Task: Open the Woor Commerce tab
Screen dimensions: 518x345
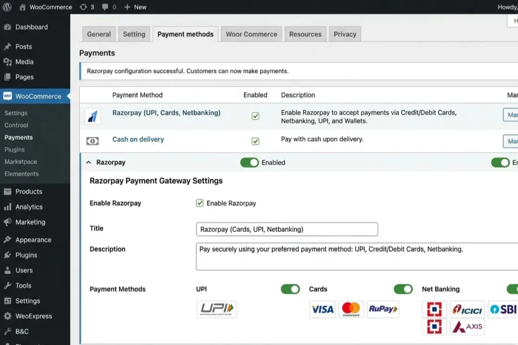Action: pyautogui.click(x=251, y=34)
